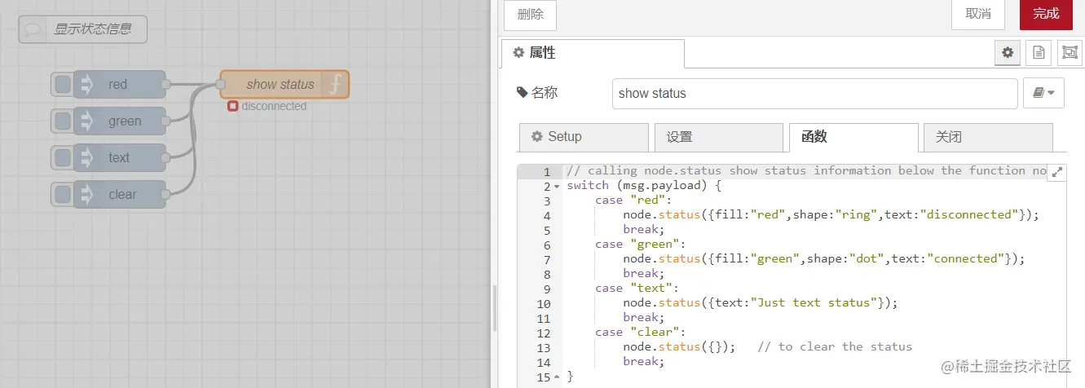Click the case "red" code line
Screen dimensions: 1085x388
[632, 200]
